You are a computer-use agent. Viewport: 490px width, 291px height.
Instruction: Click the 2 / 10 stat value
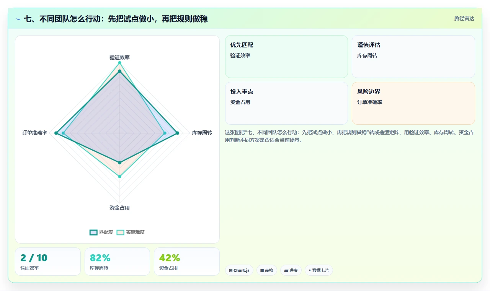pos(34,258)
